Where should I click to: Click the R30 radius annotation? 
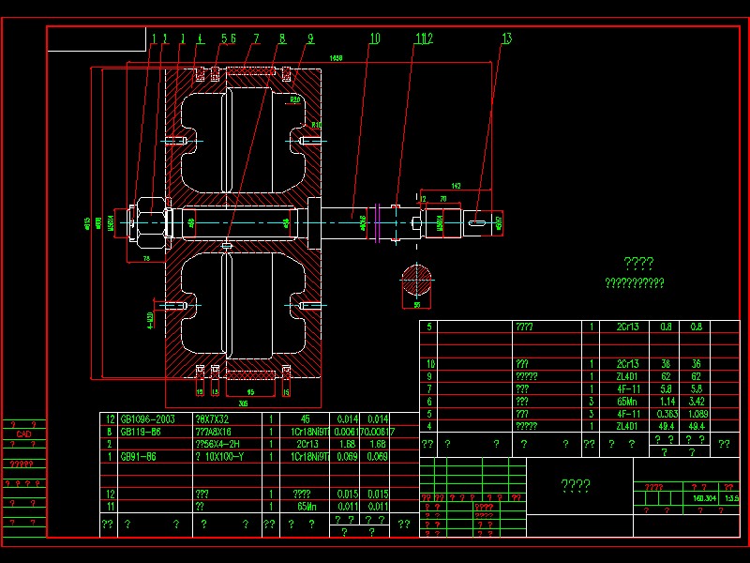[295, 99]
